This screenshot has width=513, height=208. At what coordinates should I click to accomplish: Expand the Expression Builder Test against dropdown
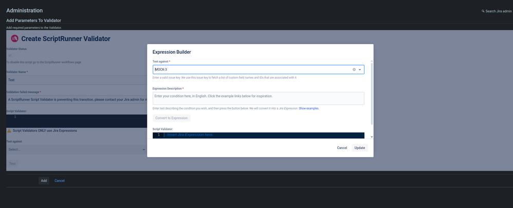point(359,70)
